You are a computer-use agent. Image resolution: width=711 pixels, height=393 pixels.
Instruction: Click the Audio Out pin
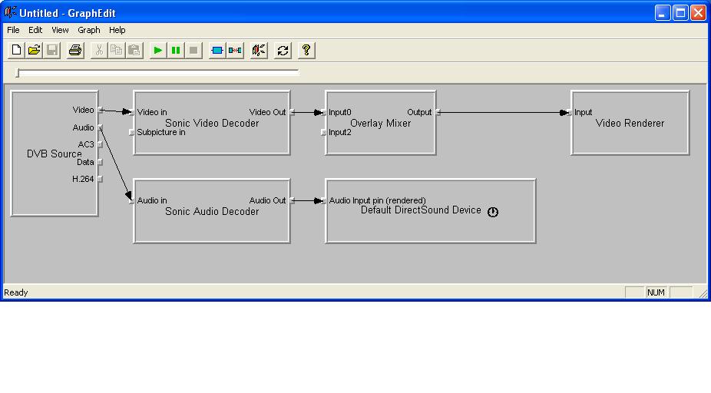point(292,200)
